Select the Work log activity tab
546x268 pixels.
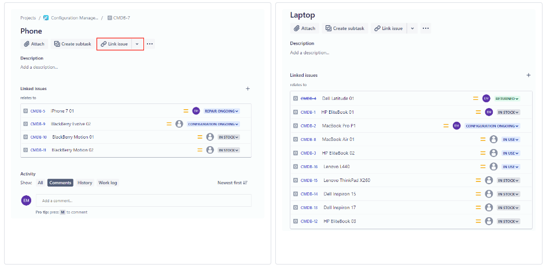pyautogui.click(x=108, y=183)
